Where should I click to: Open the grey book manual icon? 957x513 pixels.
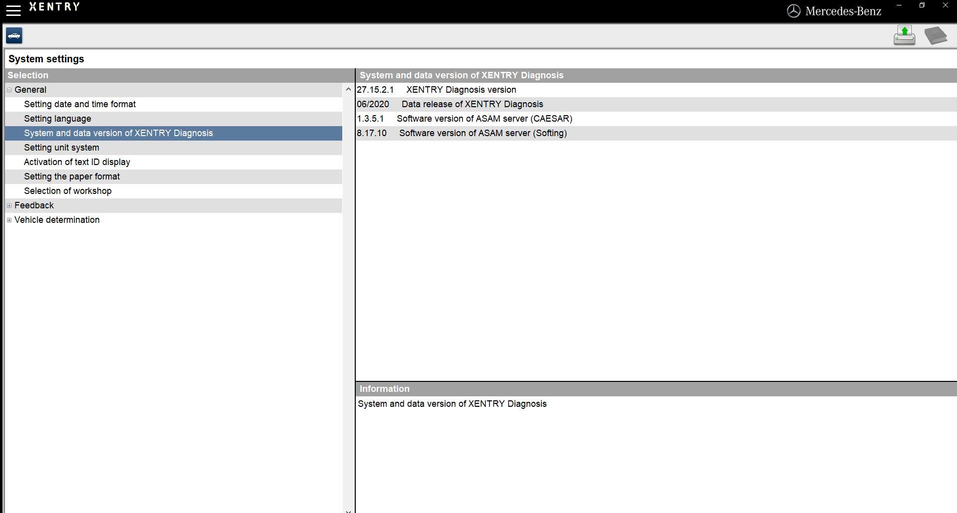click(936, 36)
